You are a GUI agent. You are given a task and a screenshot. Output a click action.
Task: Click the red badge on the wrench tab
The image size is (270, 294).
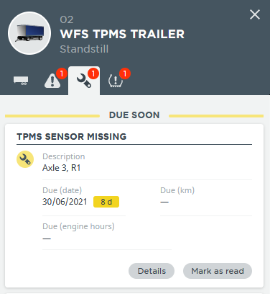pyautogui.click(x=93, y=73)
